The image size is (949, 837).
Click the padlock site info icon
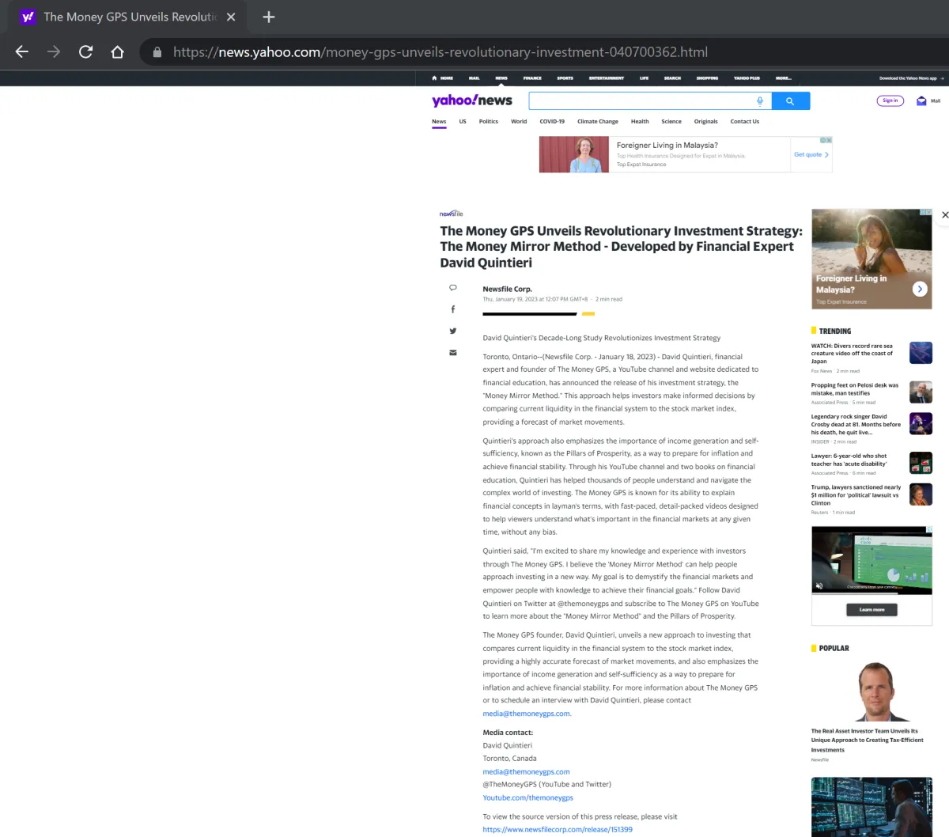pyautogui.click(x=157, y=52)
